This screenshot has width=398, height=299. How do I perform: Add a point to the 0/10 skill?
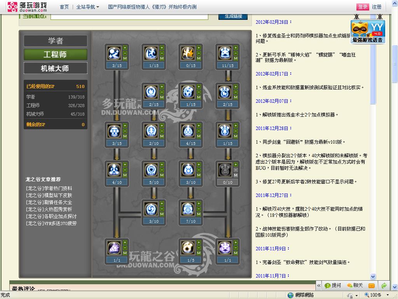[x=236, y=165]
